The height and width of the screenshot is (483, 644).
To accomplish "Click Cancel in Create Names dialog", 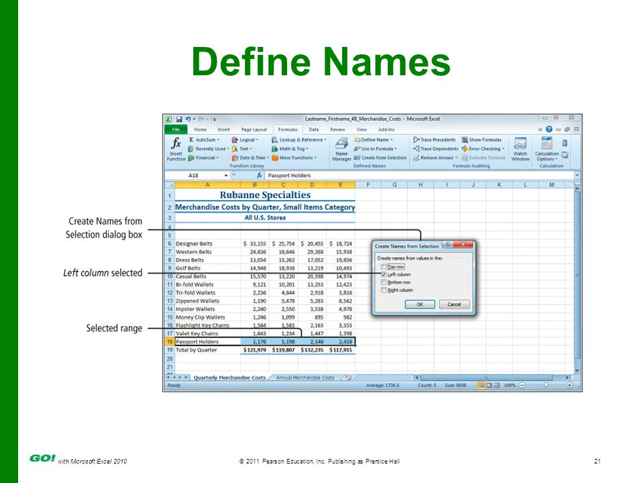I will pyautogui.click(x=454, y=305).
